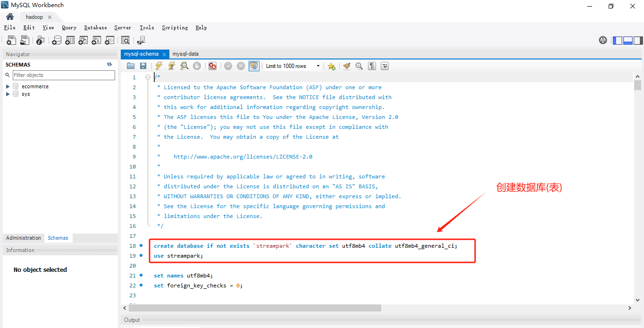Create a new view icon
The image size is (644, 328).
(83, 41)
